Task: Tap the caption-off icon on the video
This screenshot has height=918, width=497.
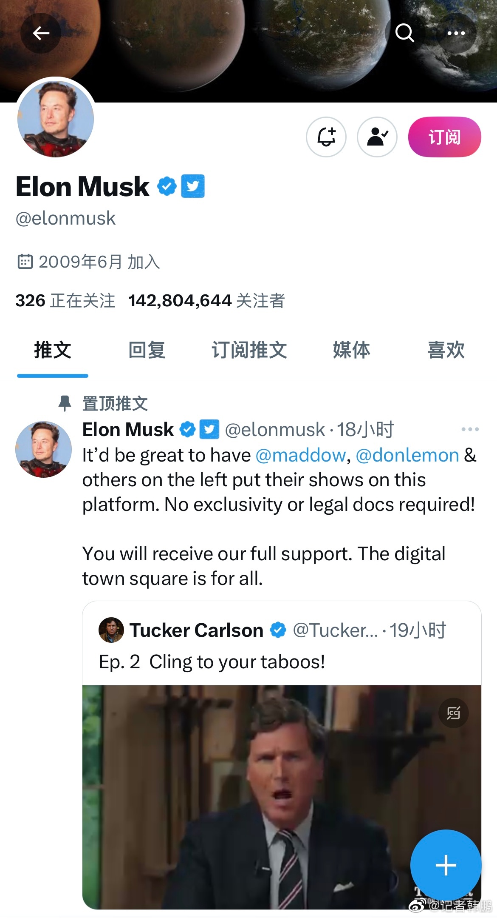Action: (x=453, y=713)
